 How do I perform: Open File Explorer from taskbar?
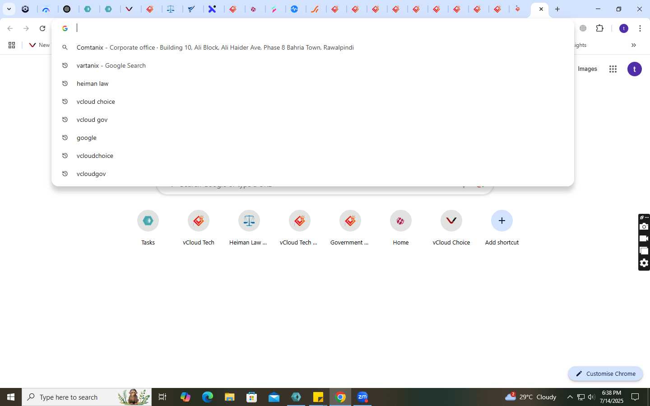229,397
